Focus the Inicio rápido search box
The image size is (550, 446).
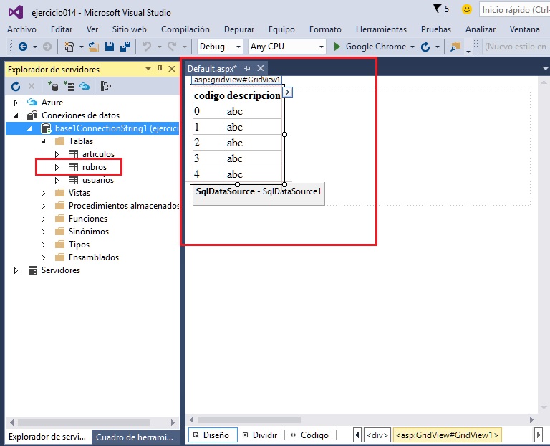tap(514, 10)
